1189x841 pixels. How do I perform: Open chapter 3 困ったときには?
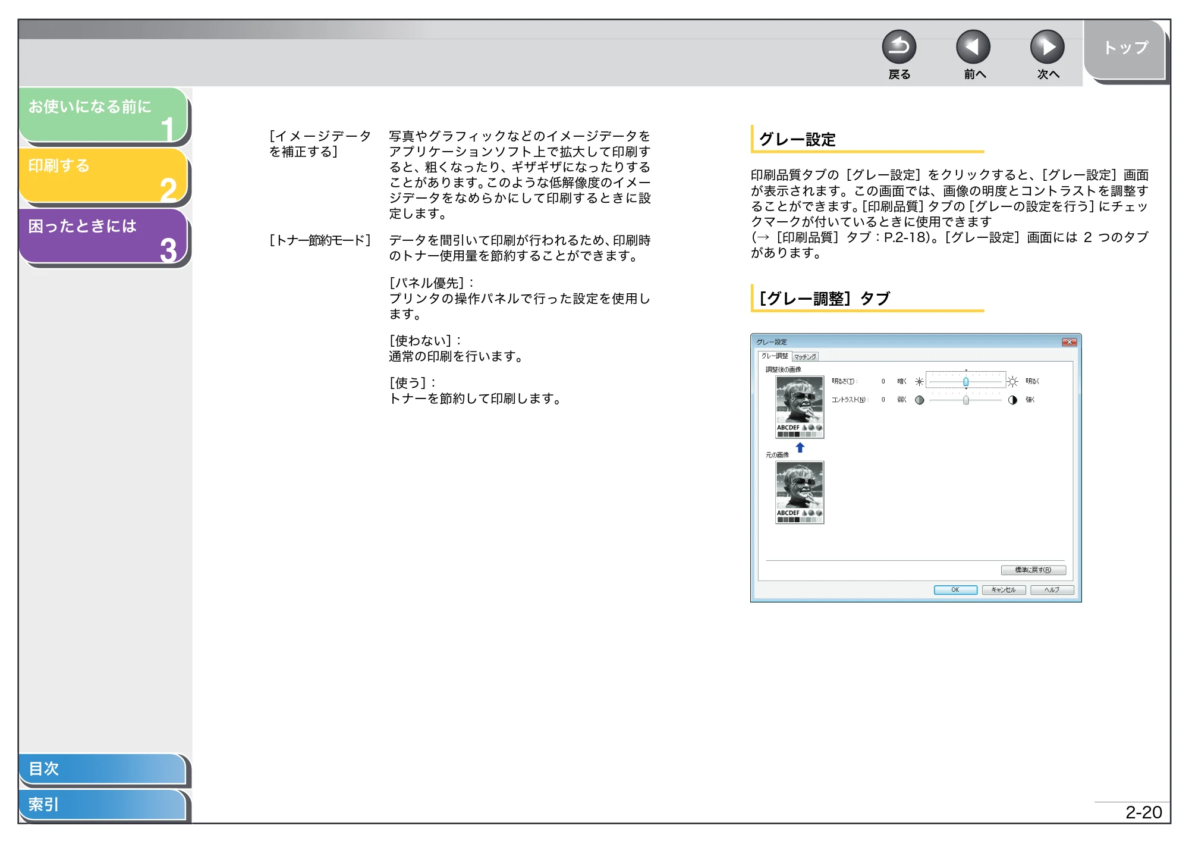[103, 236]
